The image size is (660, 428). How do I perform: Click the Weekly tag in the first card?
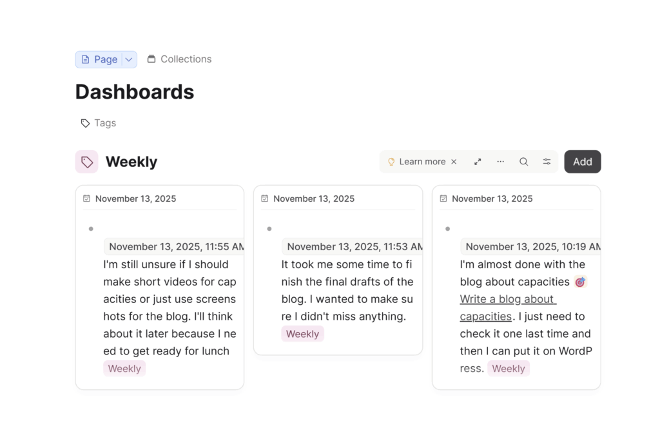(x=124, y=369)
